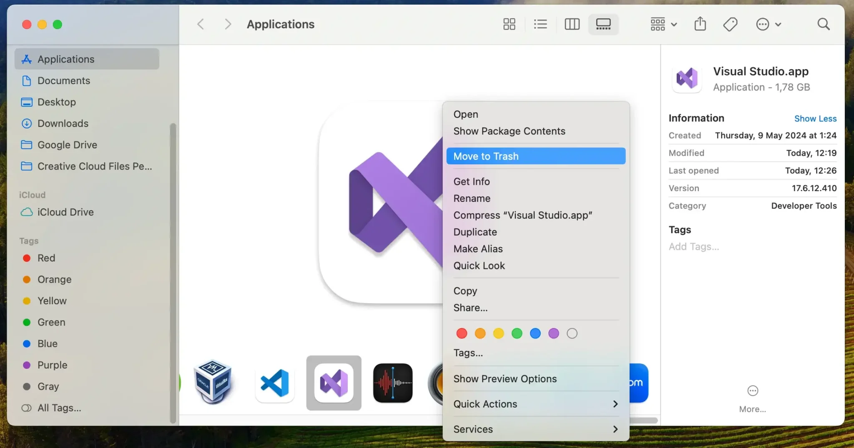Choose Quick Look menu entry
This screenshot has height=448, width=854.
[536, 266]
